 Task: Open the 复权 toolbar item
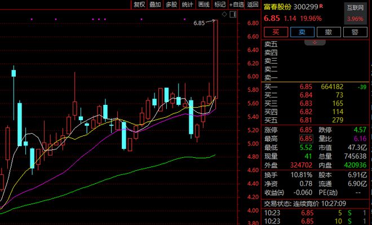tap(139, 5)
